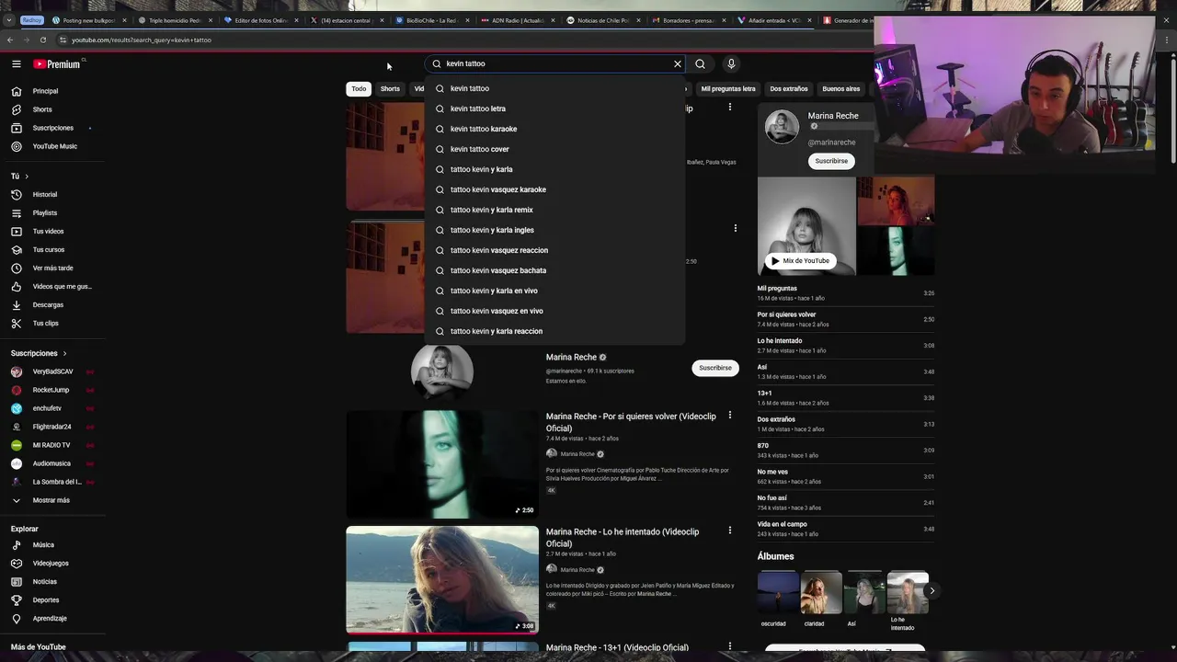The width and height of the screenshot is (1177, 662).
Task: Select the Dos extraños chip
Action: tap(789, 89)
